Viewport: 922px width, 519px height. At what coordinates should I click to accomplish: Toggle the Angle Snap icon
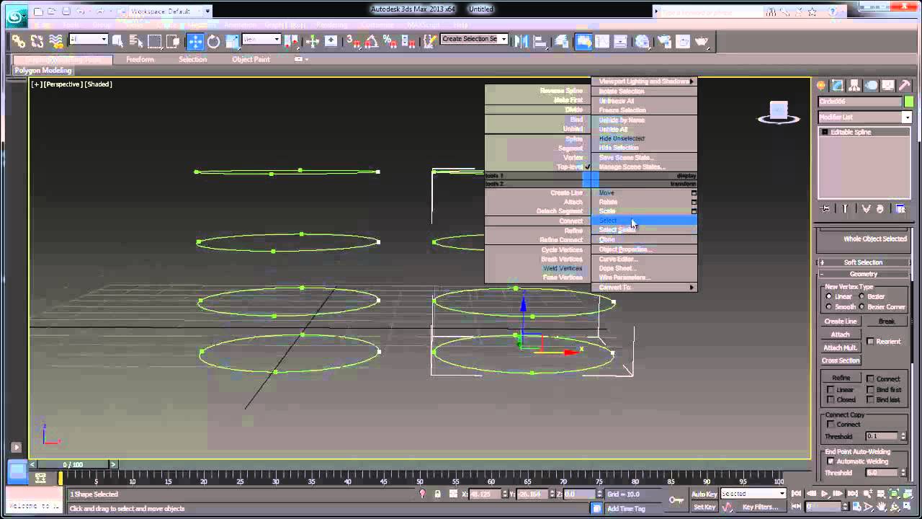pos(372,42)
